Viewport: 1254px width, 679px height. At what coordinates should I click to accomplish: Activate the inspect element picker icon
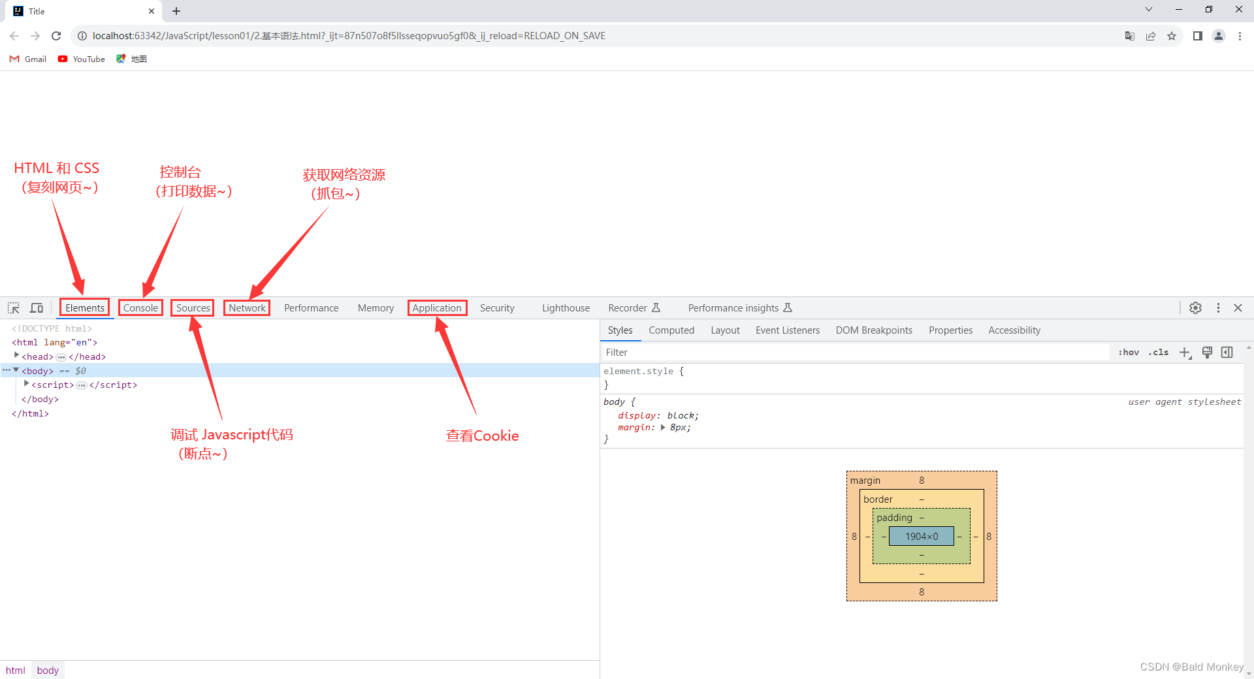pyautogui.click(x=14, y=308)
